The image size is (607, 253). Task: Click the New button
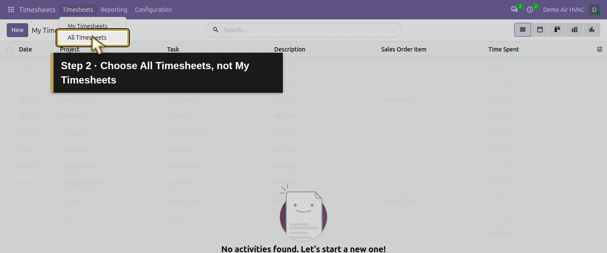click(x=17, y=30)
